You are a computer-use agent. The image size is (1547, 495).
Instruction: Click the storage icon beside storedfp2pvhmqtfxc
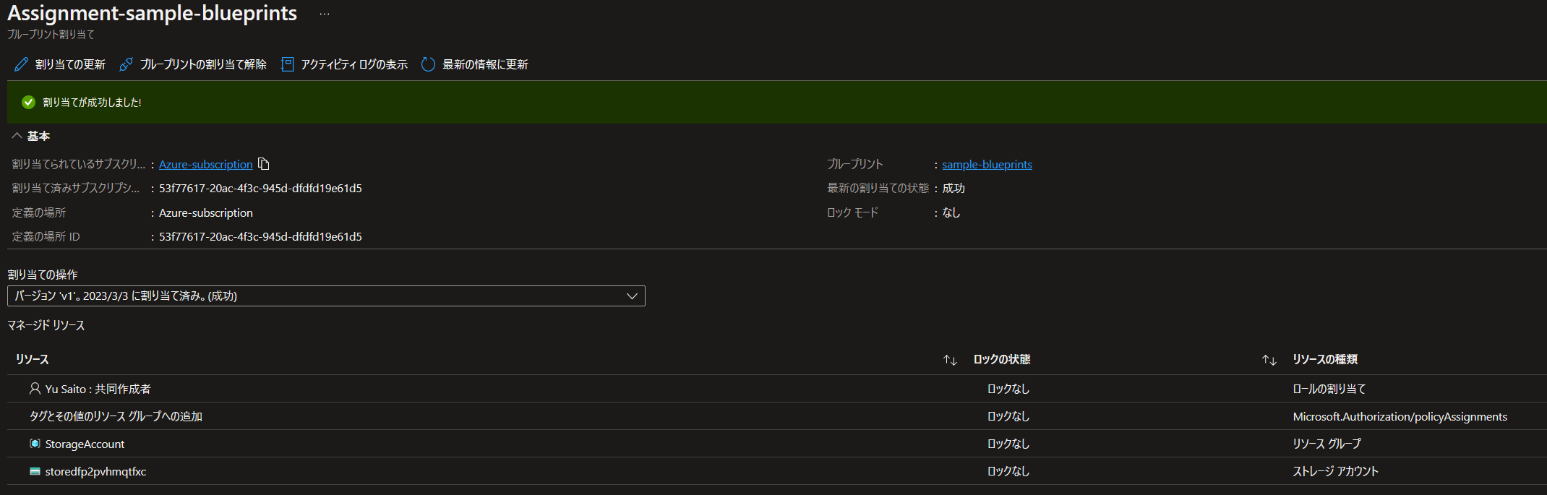pyautogui.click(x=35, y=471)
